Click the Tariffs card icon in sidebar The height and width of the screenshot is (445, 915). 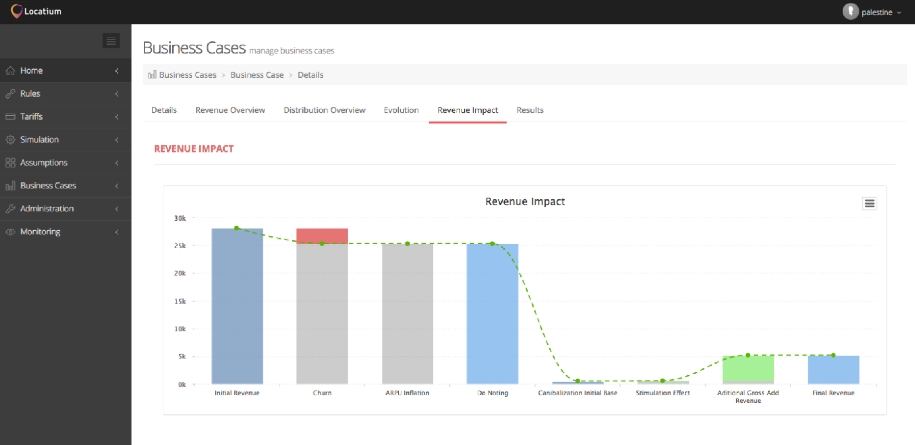[x=10, y=117]
